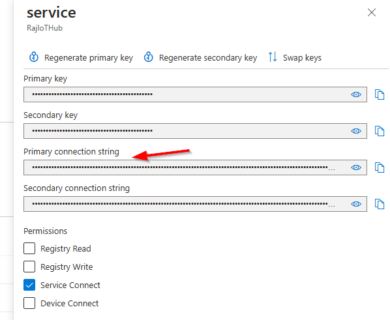
Task: Show the Secondary connection string value
Action: coord(356,204)
